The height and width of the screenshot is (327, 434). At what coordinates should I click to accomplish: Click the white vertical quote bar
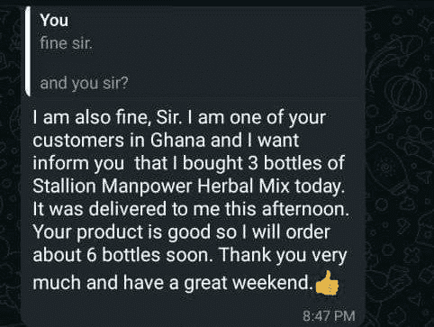(28, 51)
